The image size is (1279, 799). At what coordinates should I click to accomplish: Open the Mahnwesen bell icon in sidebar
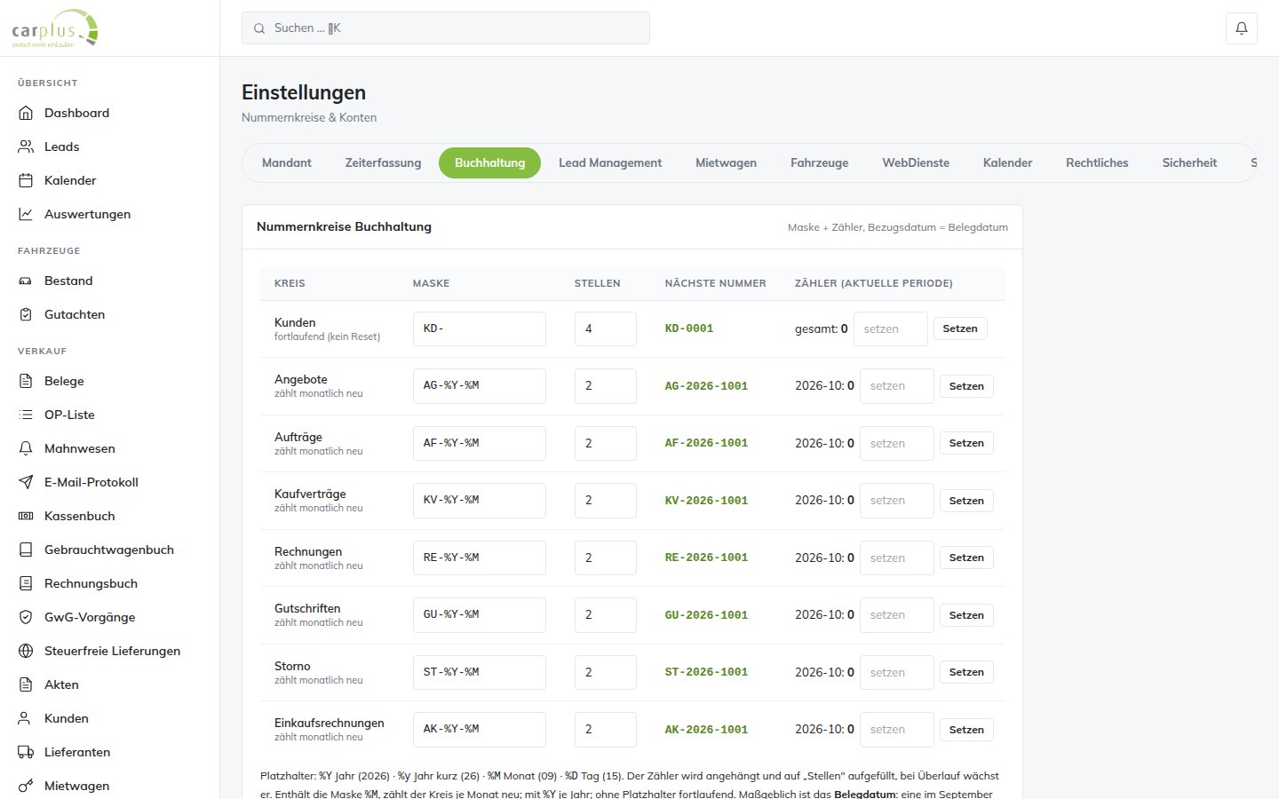point(26,448)
